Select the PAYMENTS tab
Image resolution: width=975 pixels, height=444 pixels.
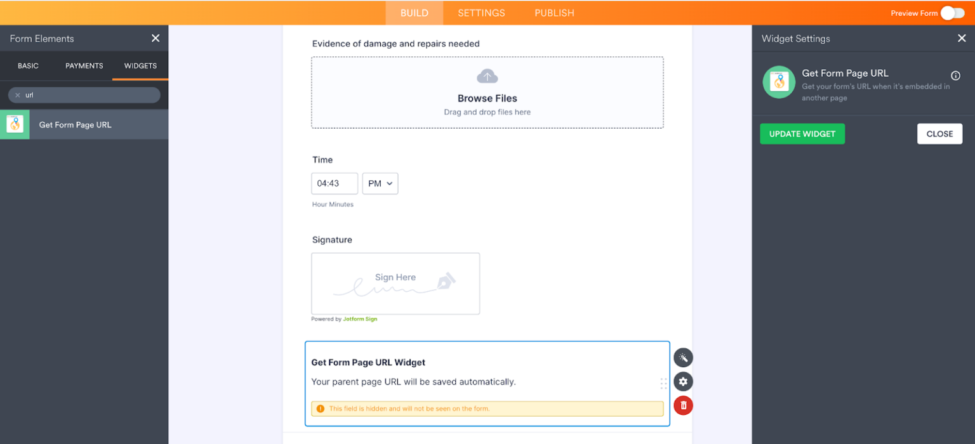pos(84,65)
